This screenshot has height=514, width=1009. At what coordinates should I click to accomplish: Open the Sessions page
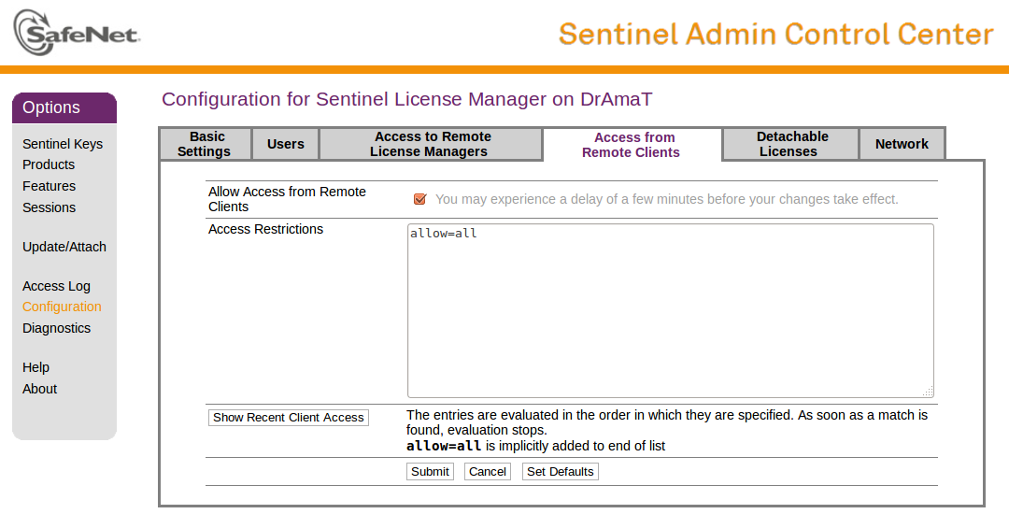point(49,207)
